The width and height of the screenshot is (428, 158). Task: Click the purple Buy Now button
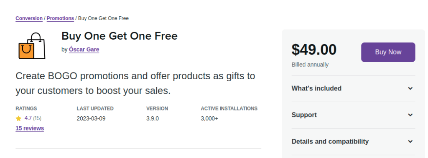(x=388, y=52)
